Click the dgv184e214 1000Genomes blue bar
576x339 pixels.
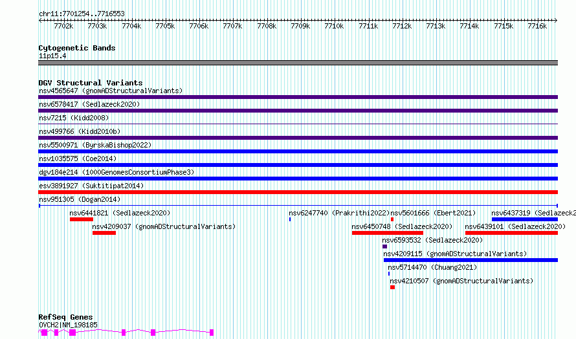[x=298, y=179]
